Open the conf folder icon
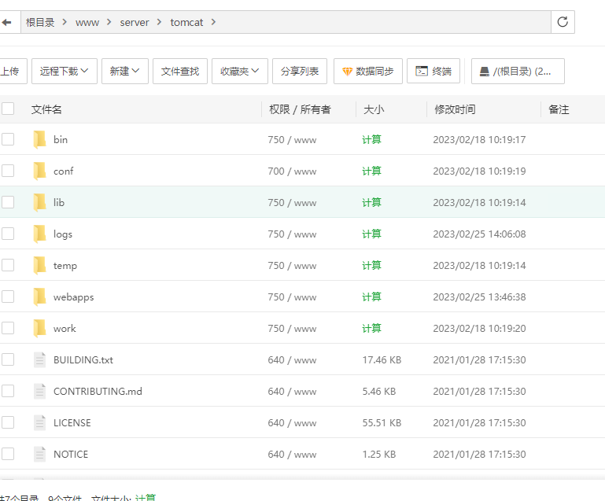This screenshot has height=501, width=605. [x=40, y=171]
